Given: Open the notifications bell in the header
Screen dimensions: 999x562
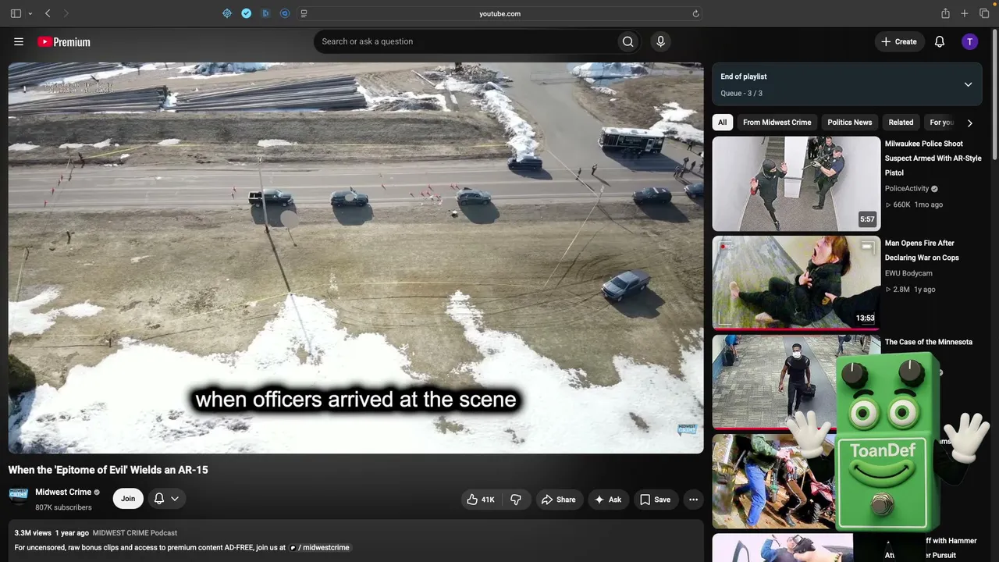Looking at the screenshot, I should coord(940,41).
